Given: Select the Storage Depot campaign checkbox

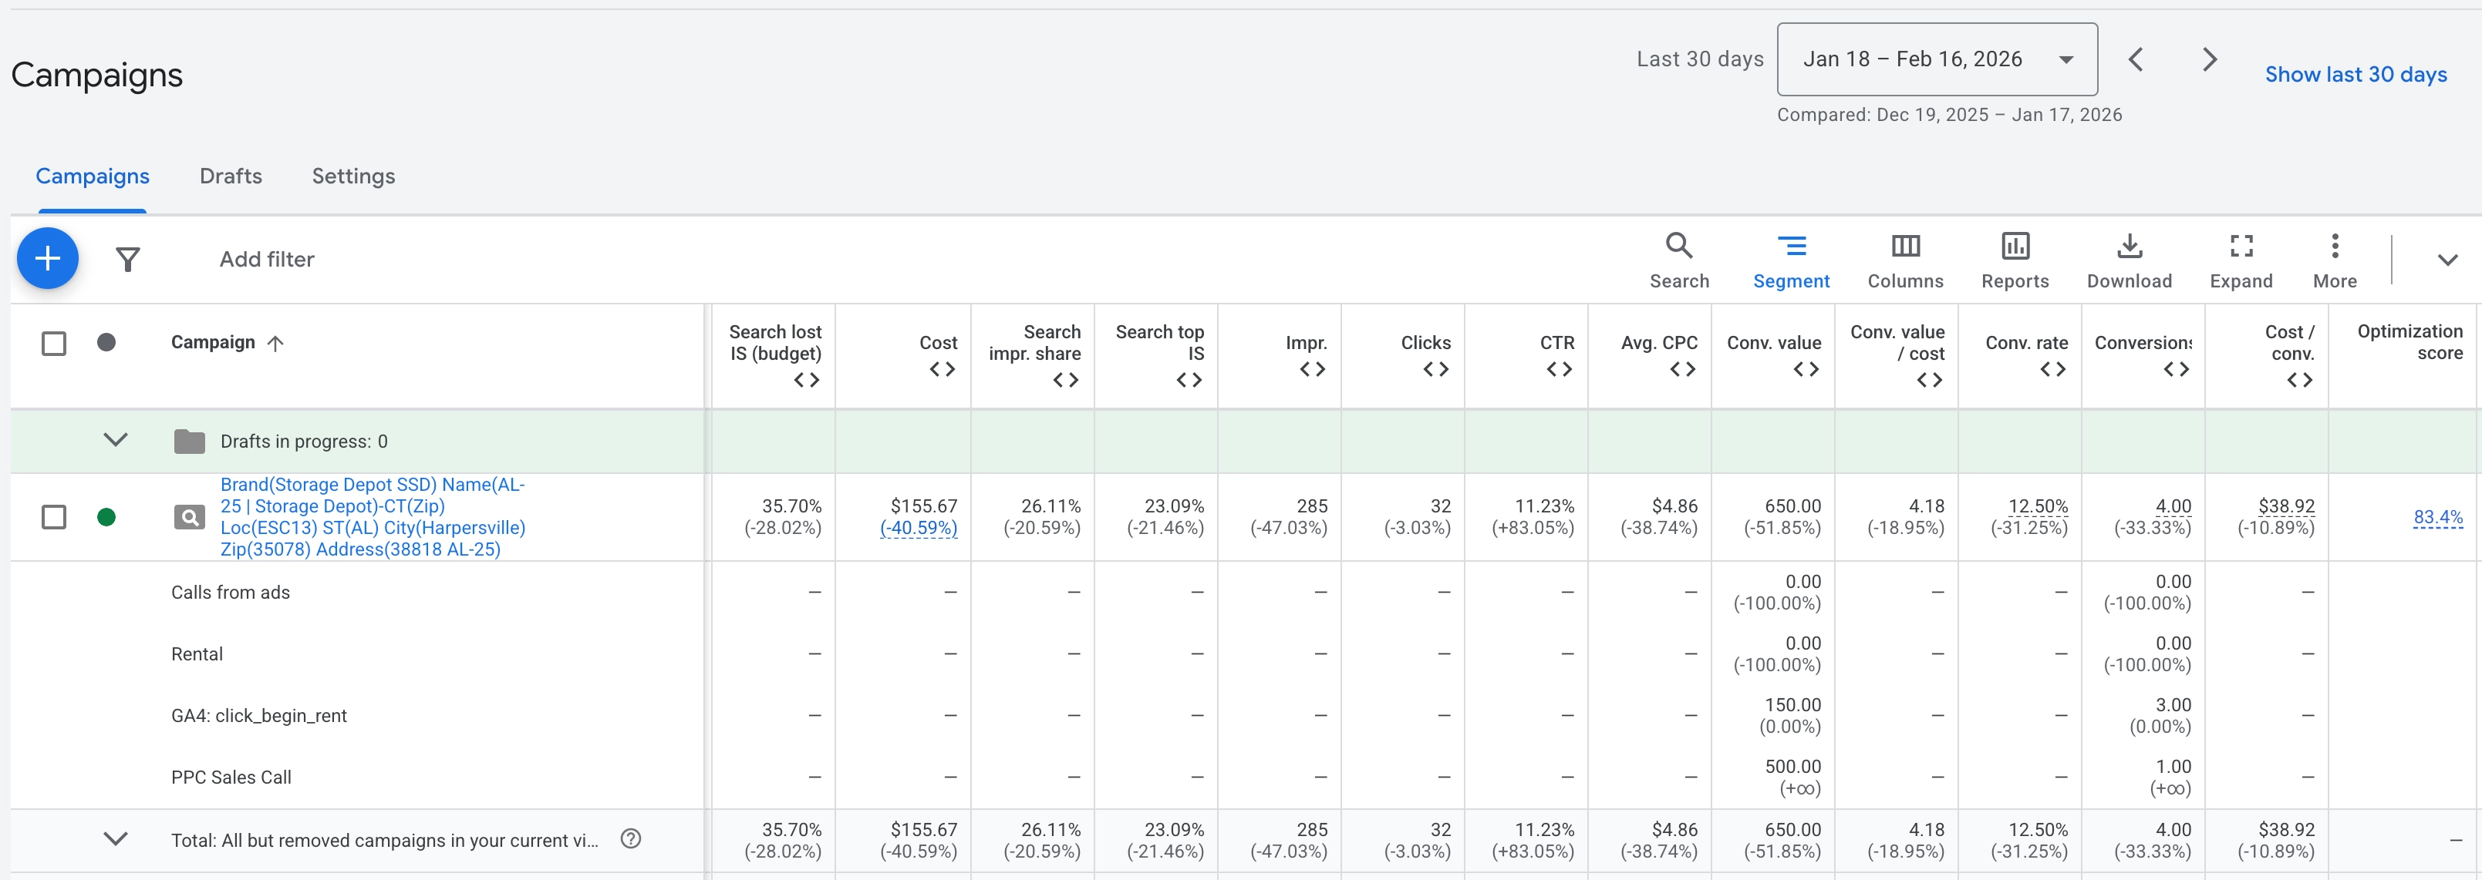Looking at the screenshot, I should click(x=54, y=517).
